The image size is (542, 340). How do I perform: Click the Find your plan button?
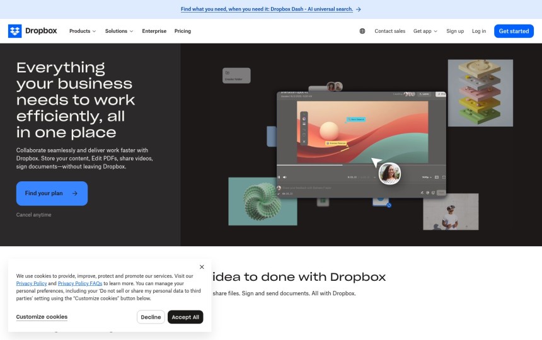(52, 193)
